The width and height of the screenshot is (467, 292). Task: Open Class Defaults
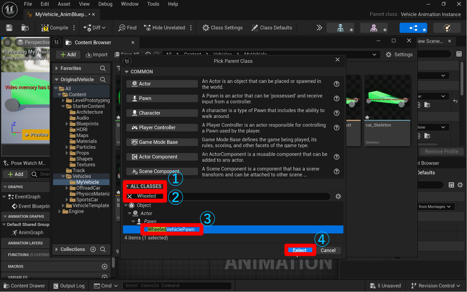click(272, 28)
